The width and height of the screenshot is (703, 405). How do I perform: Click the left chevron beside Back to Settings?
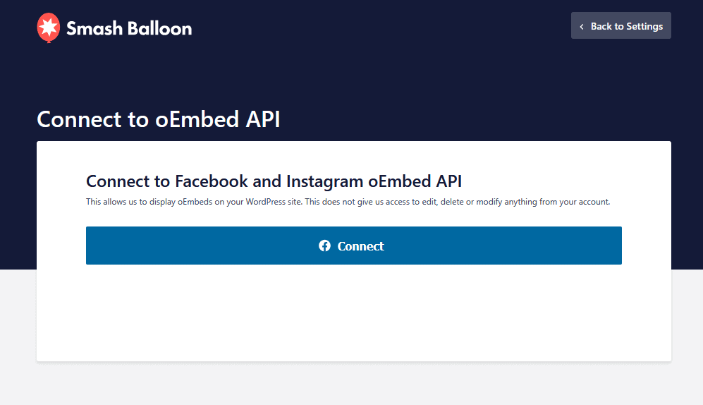pyautogui.click(x=582, y=27)
